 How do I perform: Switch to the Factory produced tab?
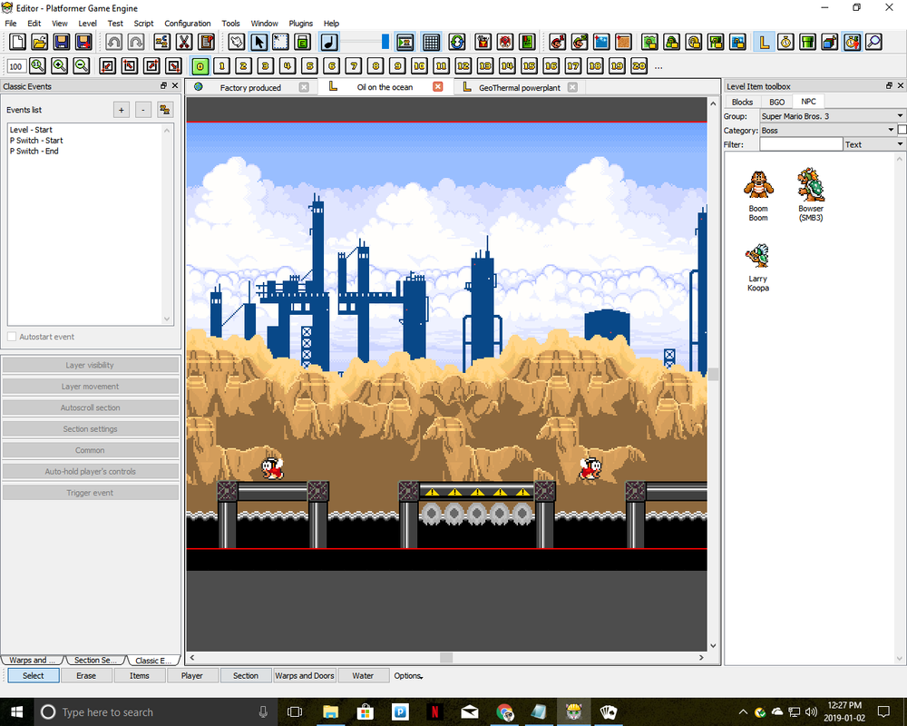click(x=250, y=87)
